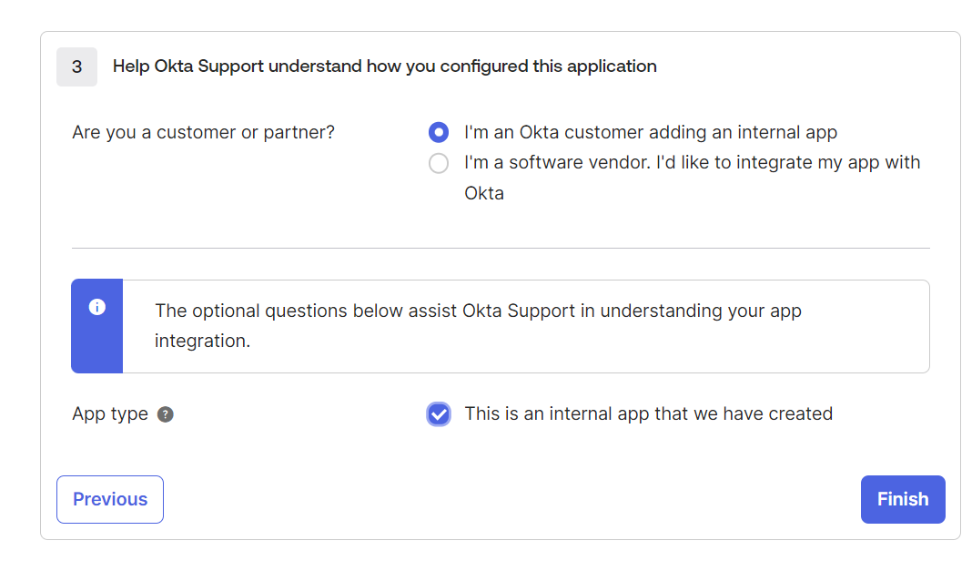Viewport: 972px width, 561px height.
Task: Click Finish to complete the setup
Action: 903,500
